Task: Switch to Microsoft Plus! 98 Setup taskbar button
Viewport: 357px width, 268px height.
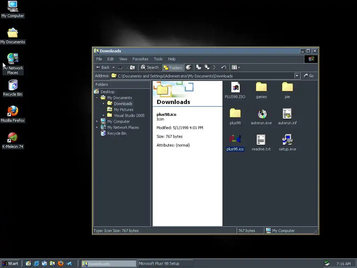Action: point(165,263)
